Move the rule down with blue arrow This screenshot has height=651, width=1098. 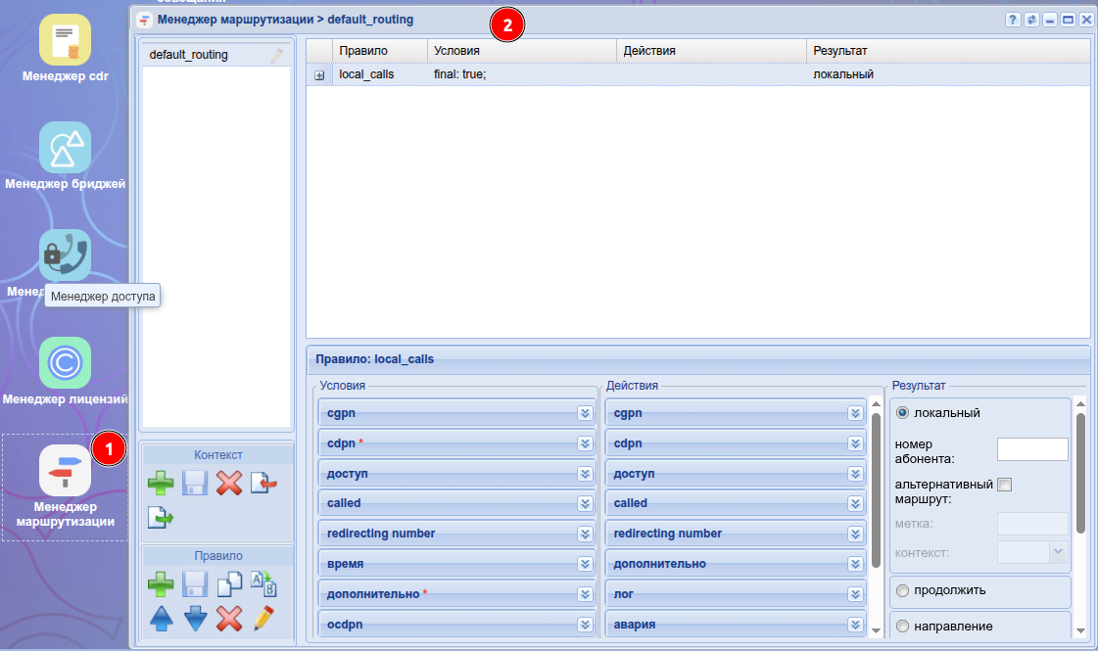(x=195, y=619)
